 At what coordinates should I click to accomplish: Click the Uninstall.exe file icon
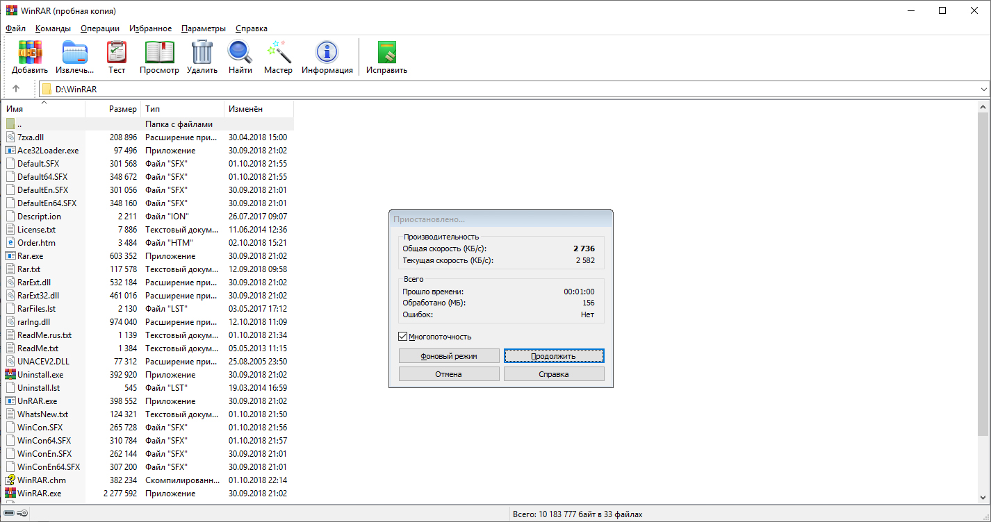click(x=10, y=375)
